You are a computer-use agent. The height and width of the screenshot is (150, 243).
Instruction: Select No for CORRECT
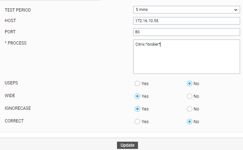189,122
